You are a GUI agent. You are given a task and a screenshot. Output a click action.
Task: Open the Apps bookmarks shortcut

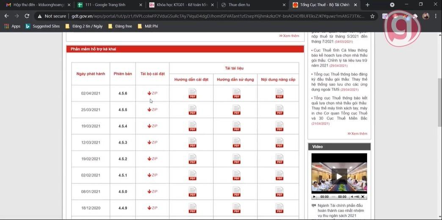pyautogui.click(x=12, y=26)
